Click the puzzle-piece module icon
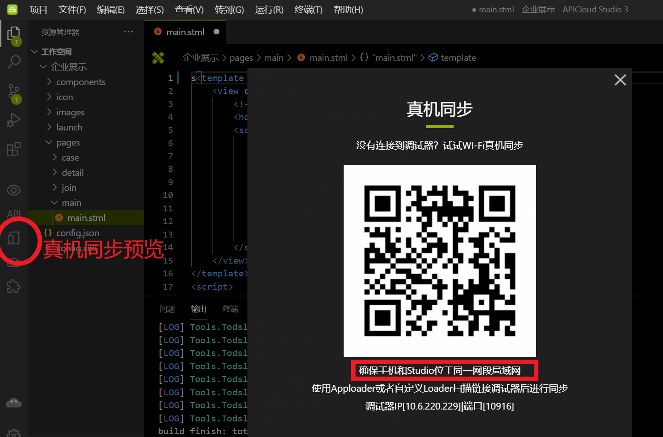Viewport: 663px width, 437px height. pos(14,286)
